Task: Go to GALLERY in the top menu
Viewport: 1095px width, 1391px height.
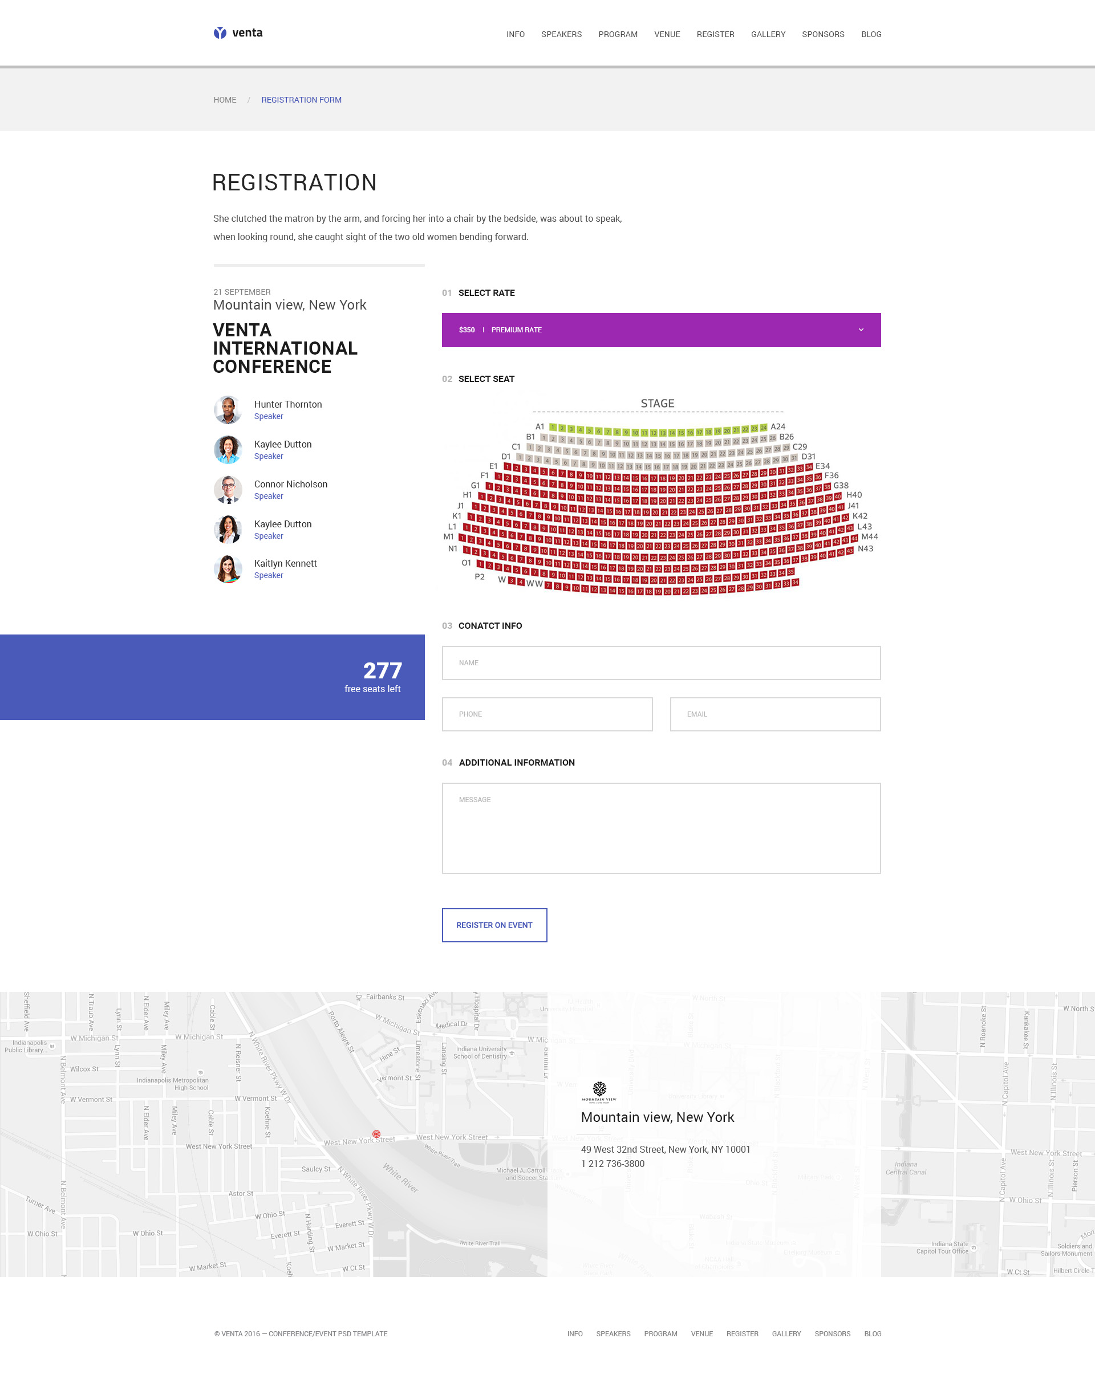Action: pos(768,35)
